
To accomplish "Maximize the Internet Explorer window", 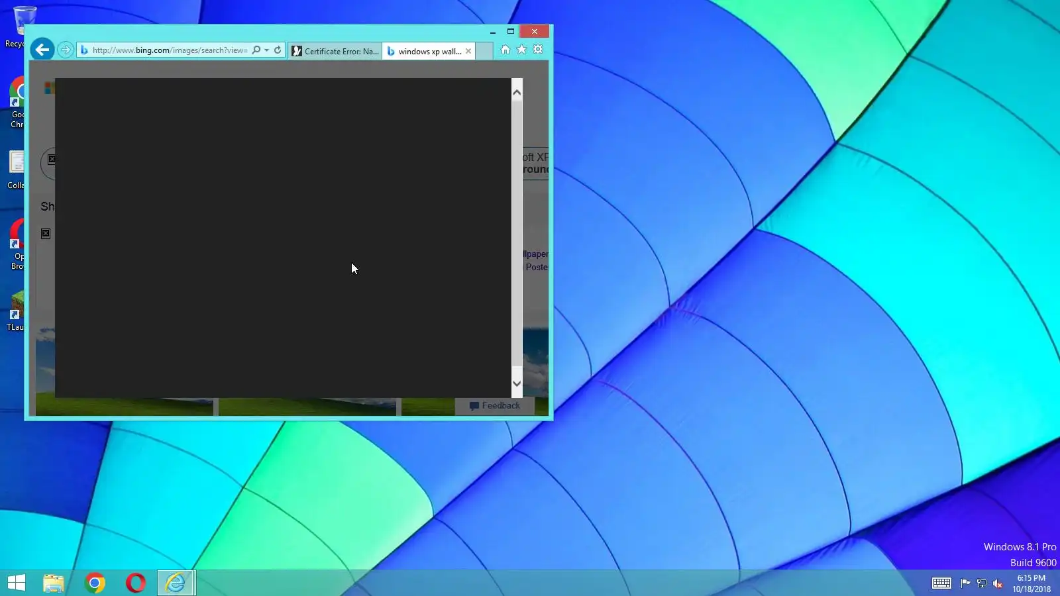I will pos(511,31).
